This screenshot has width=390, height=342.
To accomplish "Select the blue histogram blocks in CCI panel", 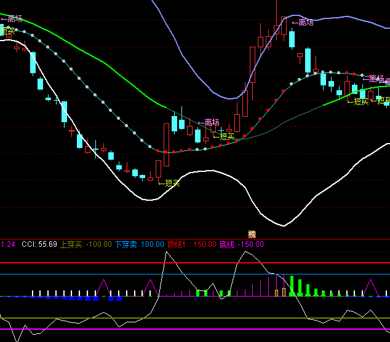I will point(79,298).
